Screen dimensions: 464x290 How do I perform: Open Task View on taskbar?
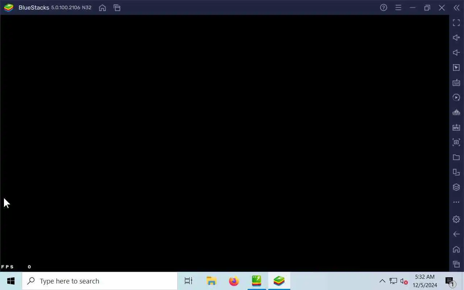click(188, 281)
